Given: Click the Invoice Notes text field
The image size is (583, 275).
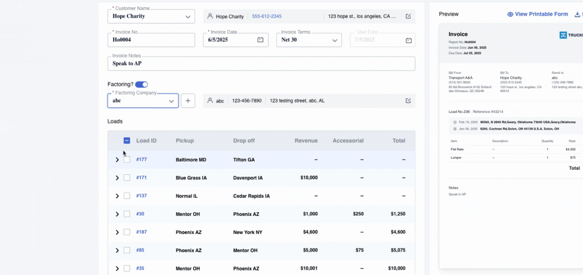Looking at the screenshot, I should (261, 64).
